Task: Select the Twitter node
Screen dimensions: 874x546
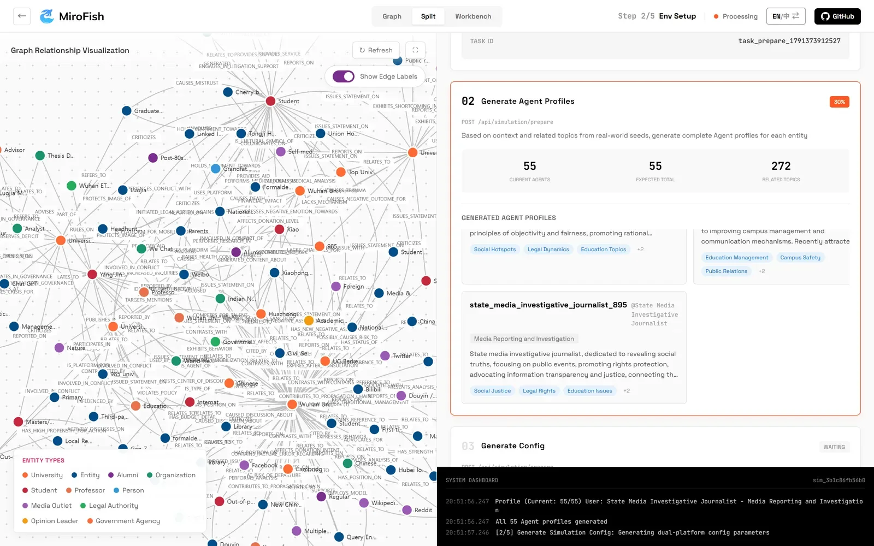Action: coord(385,355)
